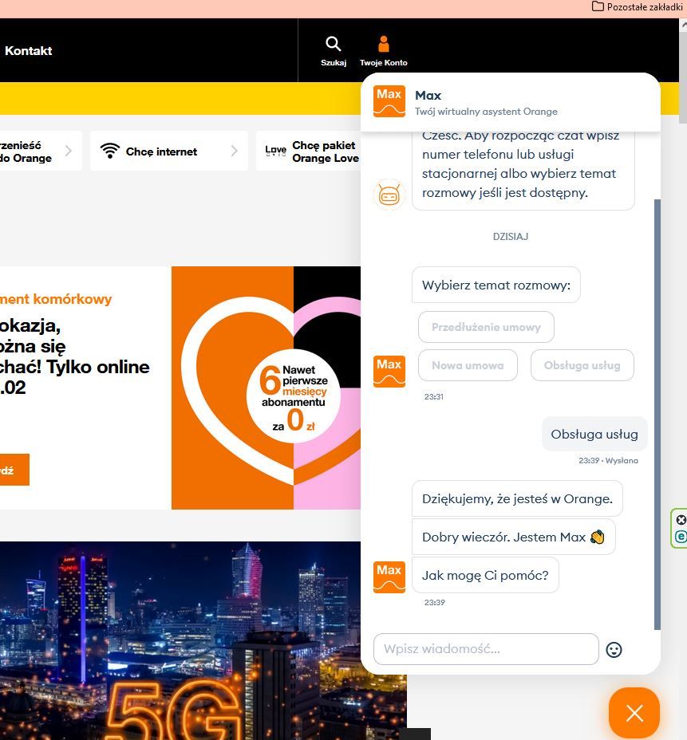The width and height of the screenshot is (687, 740).
Task: Click the heart promo banner image
Action: (266, 388)
